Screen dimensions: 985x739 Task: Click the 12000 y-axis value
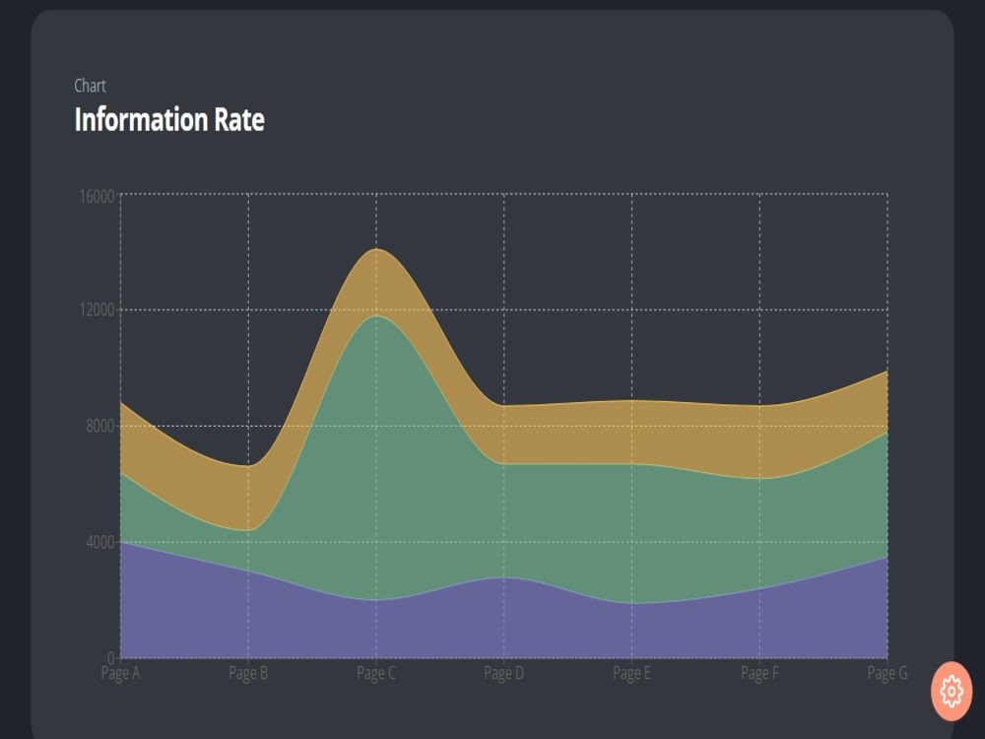(x=98, y=309)
